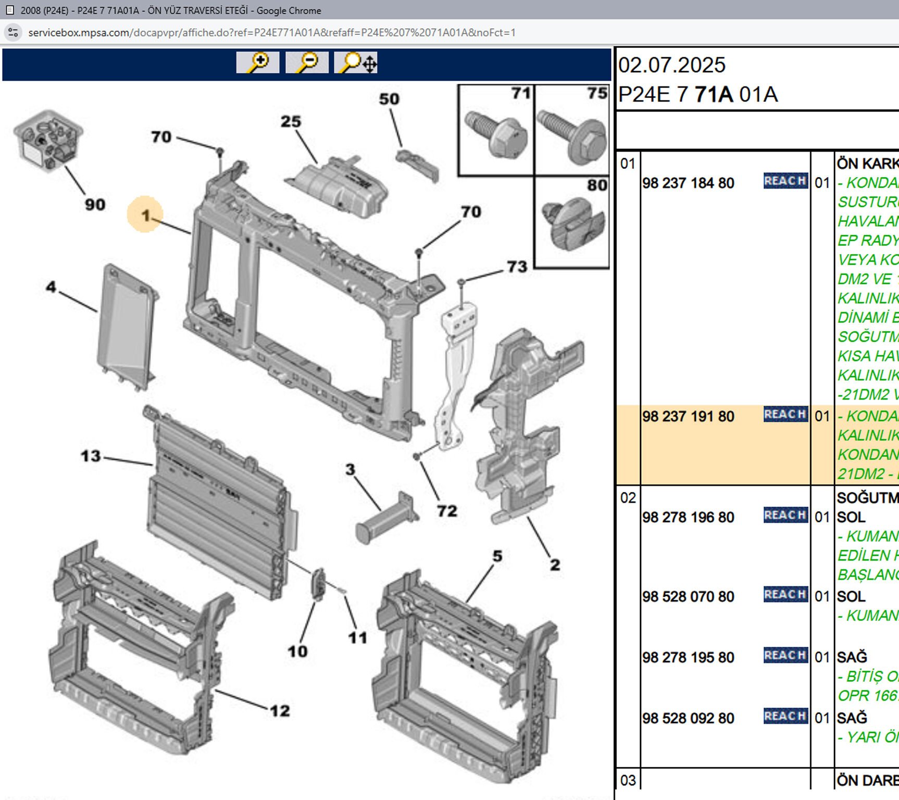Viewport: 899px width, 800px height.
Task: Click REACH badge for part 98 237 191 80
Action: pos(785,414)
